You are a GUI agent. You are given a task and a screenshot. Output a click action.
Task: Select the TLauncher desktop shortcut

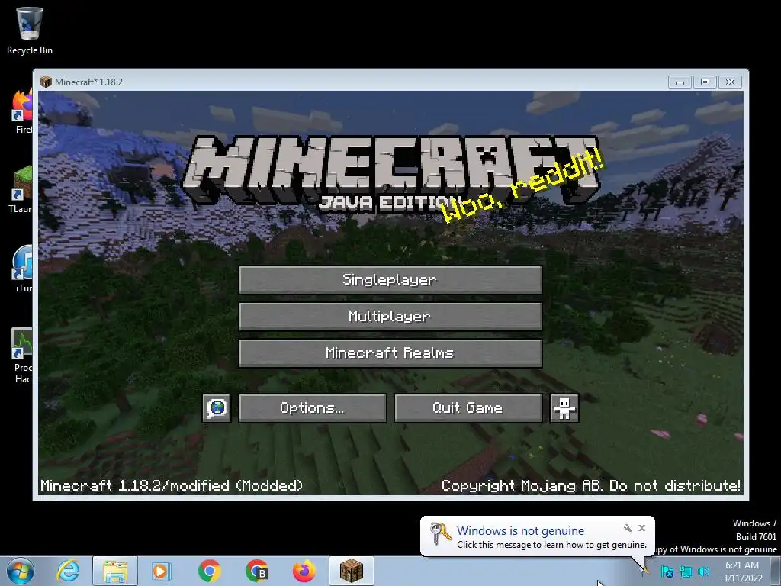click(21, 190)
